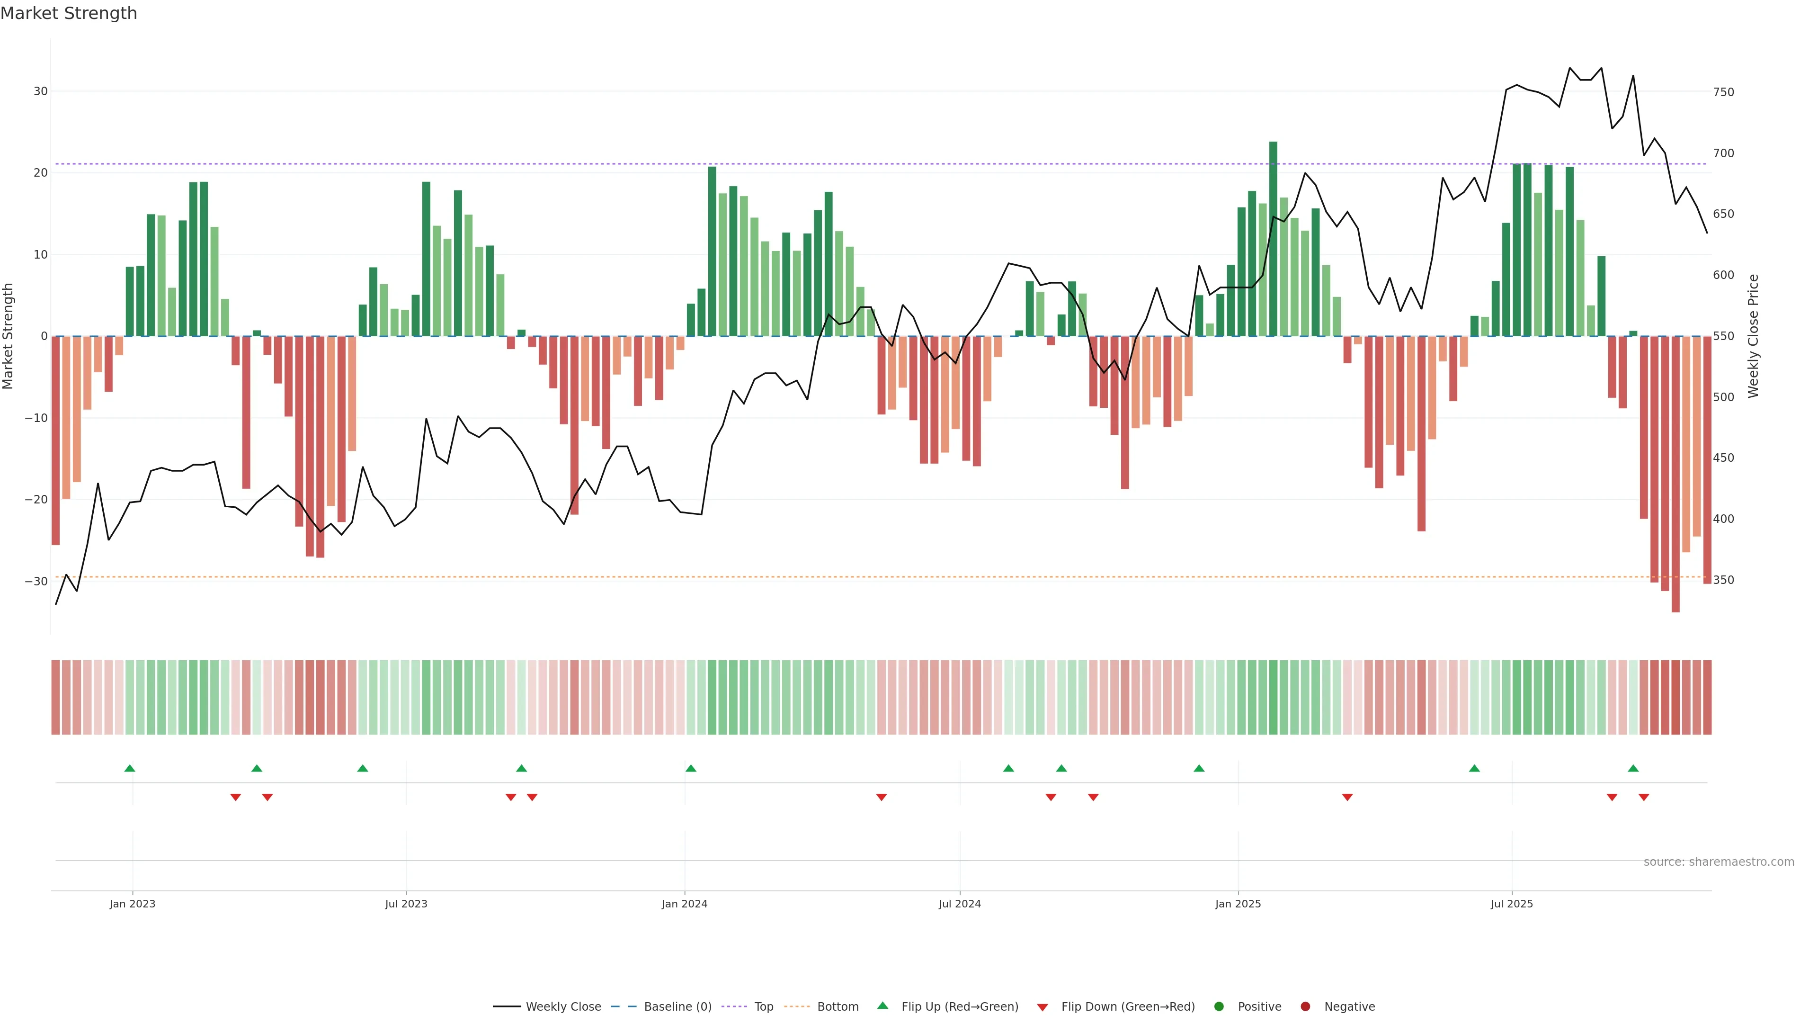Click the first green flip-up triangle near Jan 2023
Screen dimensions: 1818x1023
coord(130,768)
